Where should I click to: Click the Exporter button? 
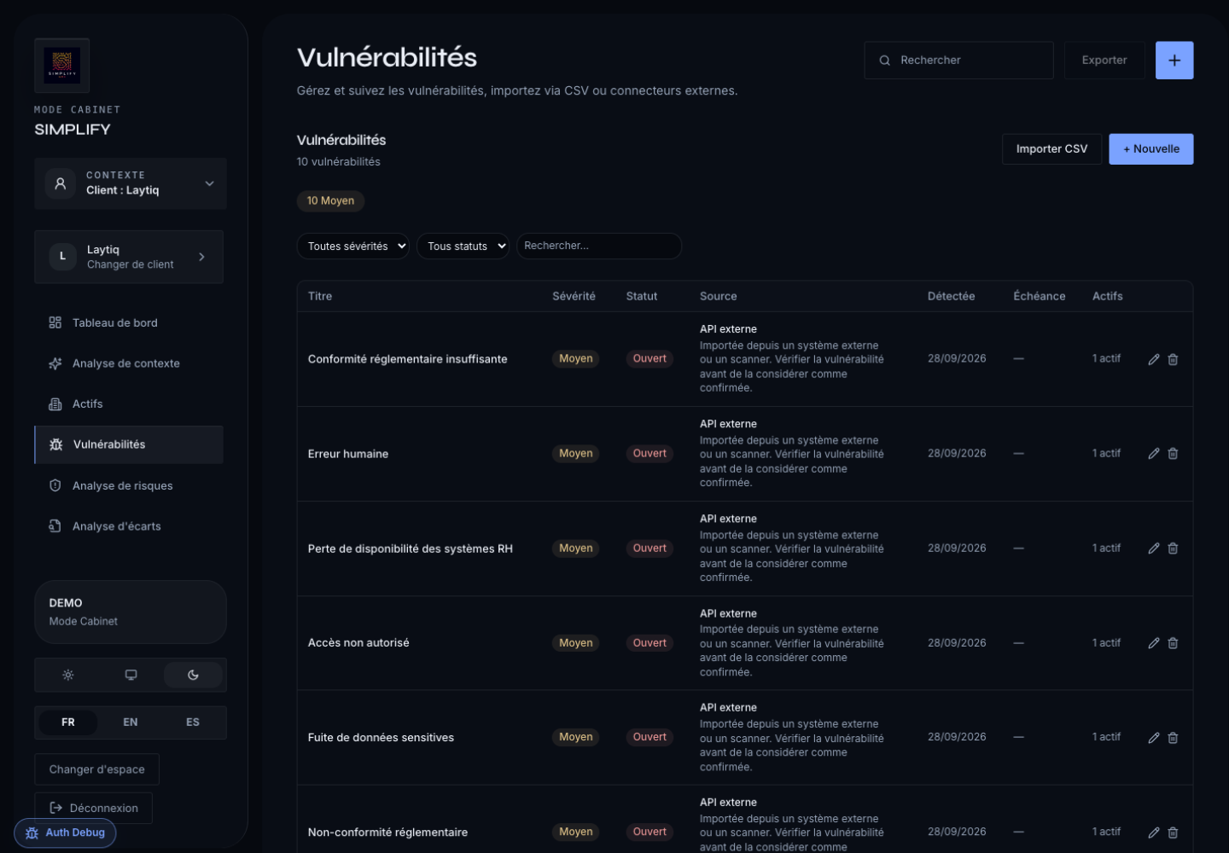[1104, 61]
